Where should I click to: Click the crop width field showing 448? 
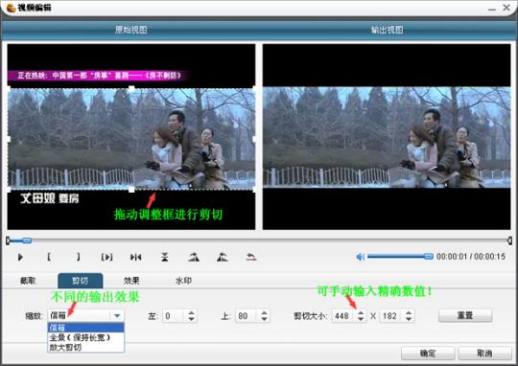click(343, 316)
